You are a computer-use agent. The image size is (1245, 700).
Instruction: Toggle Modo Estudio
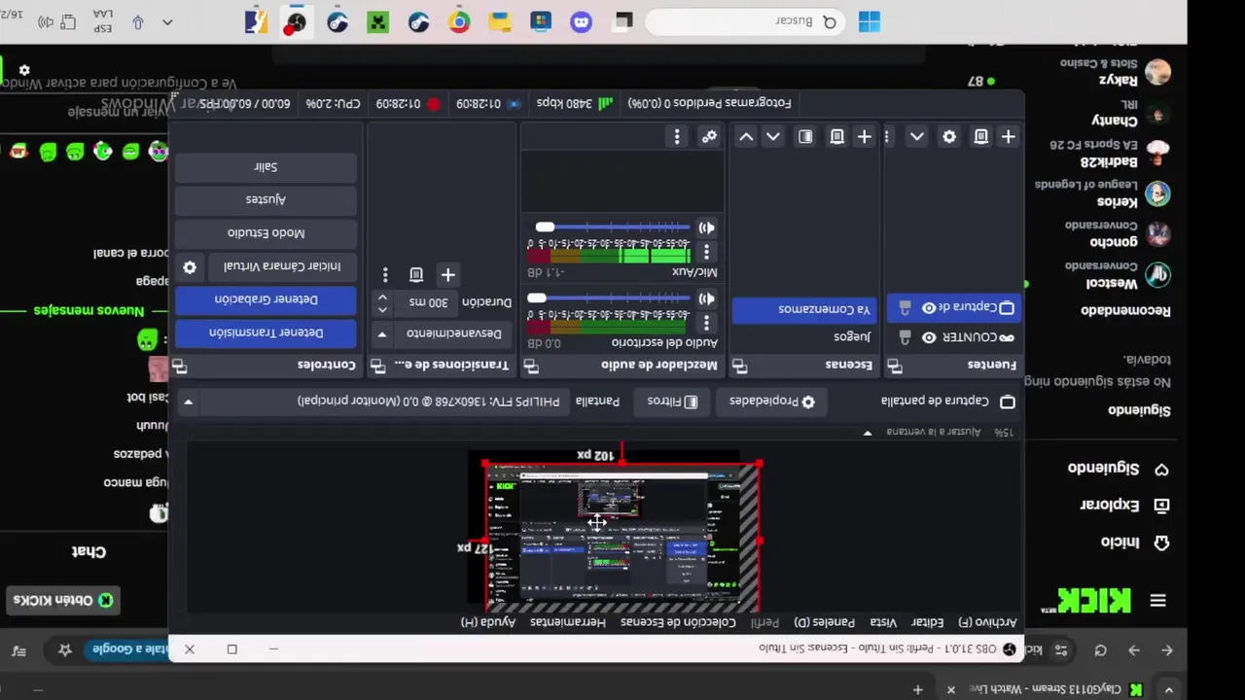tap(266, 233)
